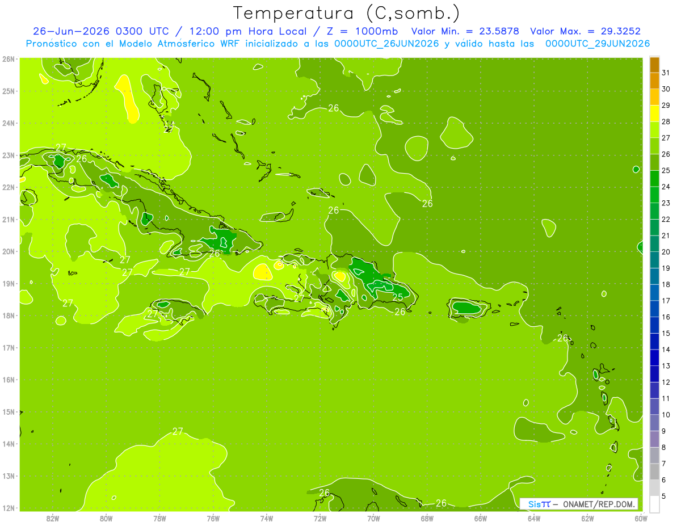
Task: Click the color bar label 18
Action: (666, 284)
